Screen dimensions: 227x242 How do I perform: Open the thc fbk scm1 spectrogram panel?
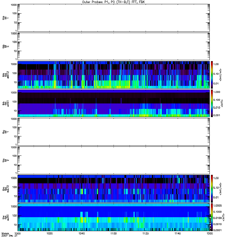[113, 217]
